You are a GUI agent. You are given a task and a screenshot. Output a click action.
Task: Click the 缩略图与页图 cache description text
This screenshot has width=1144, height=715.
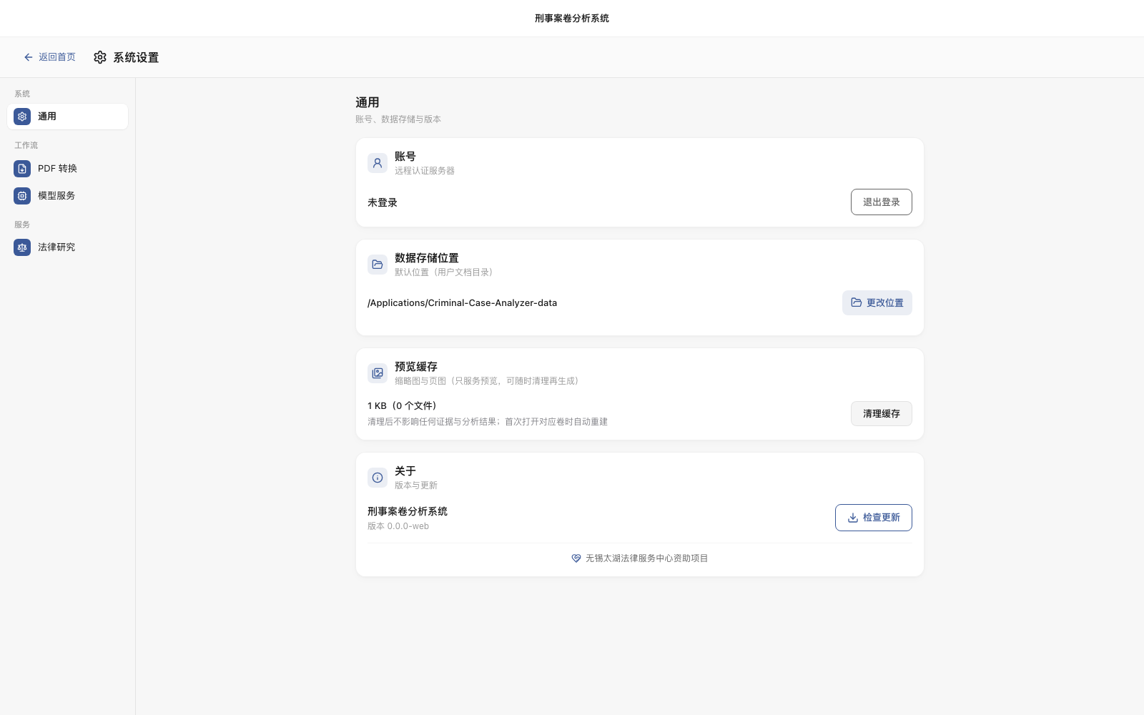[486, 381]
